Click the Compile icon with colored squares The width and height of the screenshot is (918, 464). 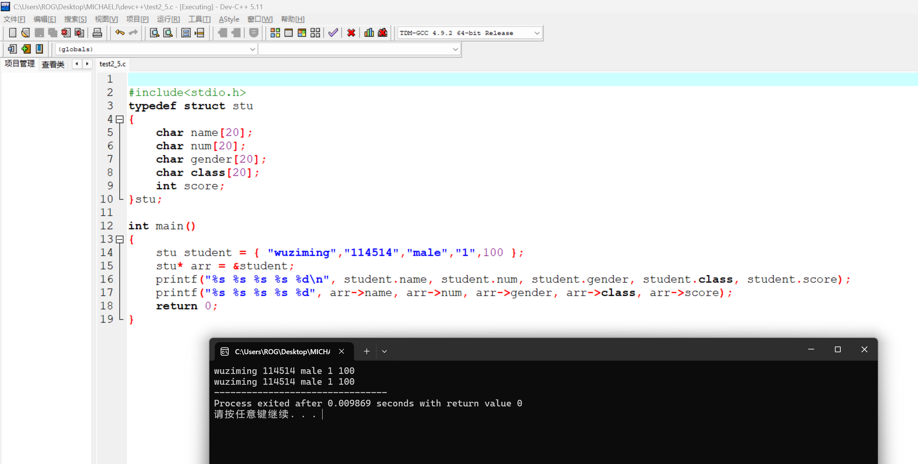[x=275, y=33]
